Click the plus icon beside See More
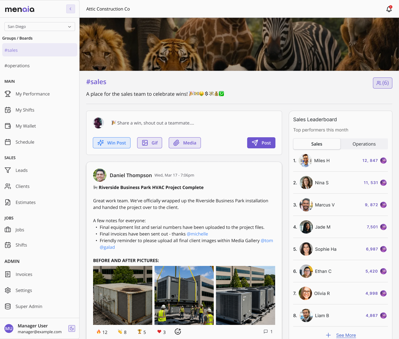399x339 pixels. (x=328, y=335)
